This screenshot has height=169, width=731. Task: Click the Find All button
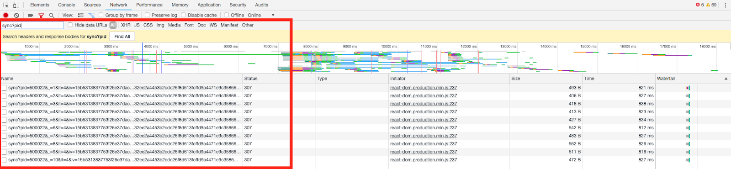coord(122,37)
